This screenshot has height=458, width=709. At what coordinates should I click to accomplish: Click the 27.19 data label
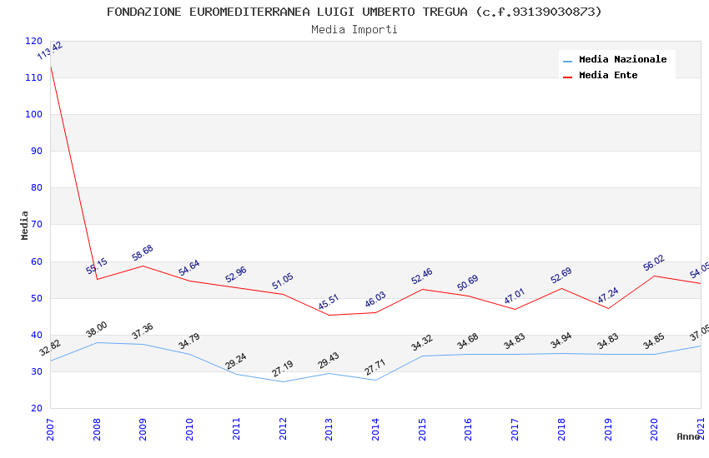point(283,369)
